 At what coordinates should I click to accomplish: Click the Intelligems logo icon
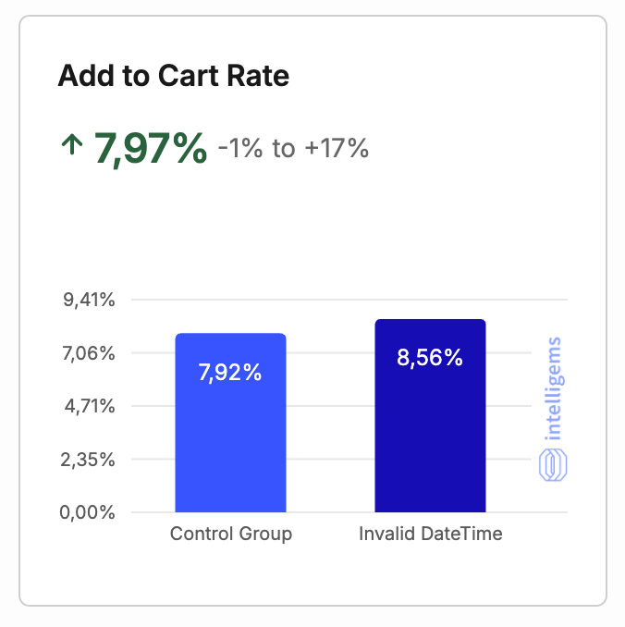point(552,463)
